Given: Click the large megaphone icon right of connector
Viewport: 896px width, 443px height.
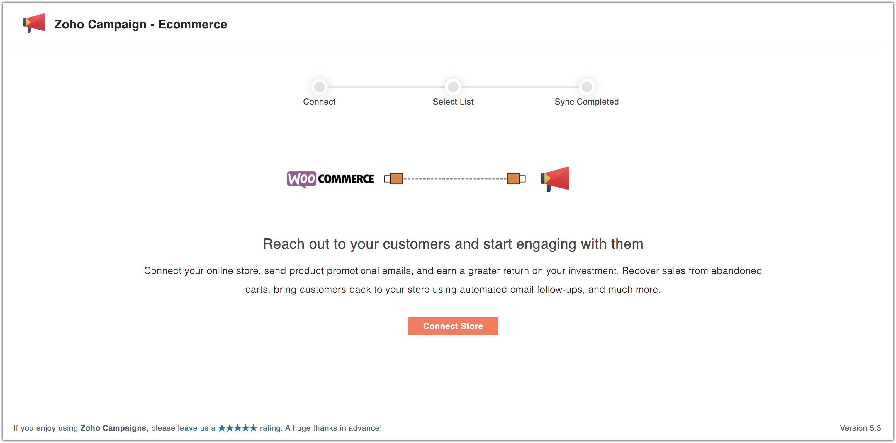Looking at the screenshot, I should [x=555, y=179].
